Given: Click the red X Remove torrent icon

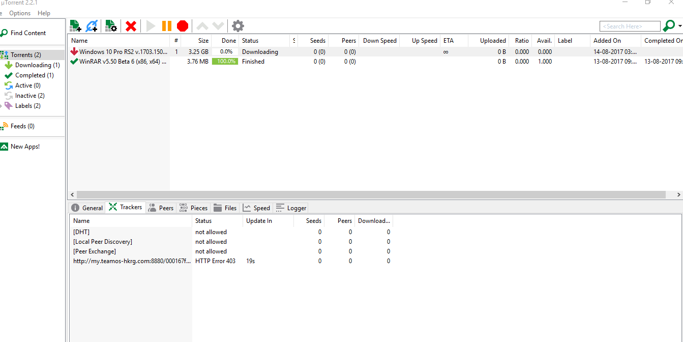Looking at the screenshot, I should coord(131,26).
